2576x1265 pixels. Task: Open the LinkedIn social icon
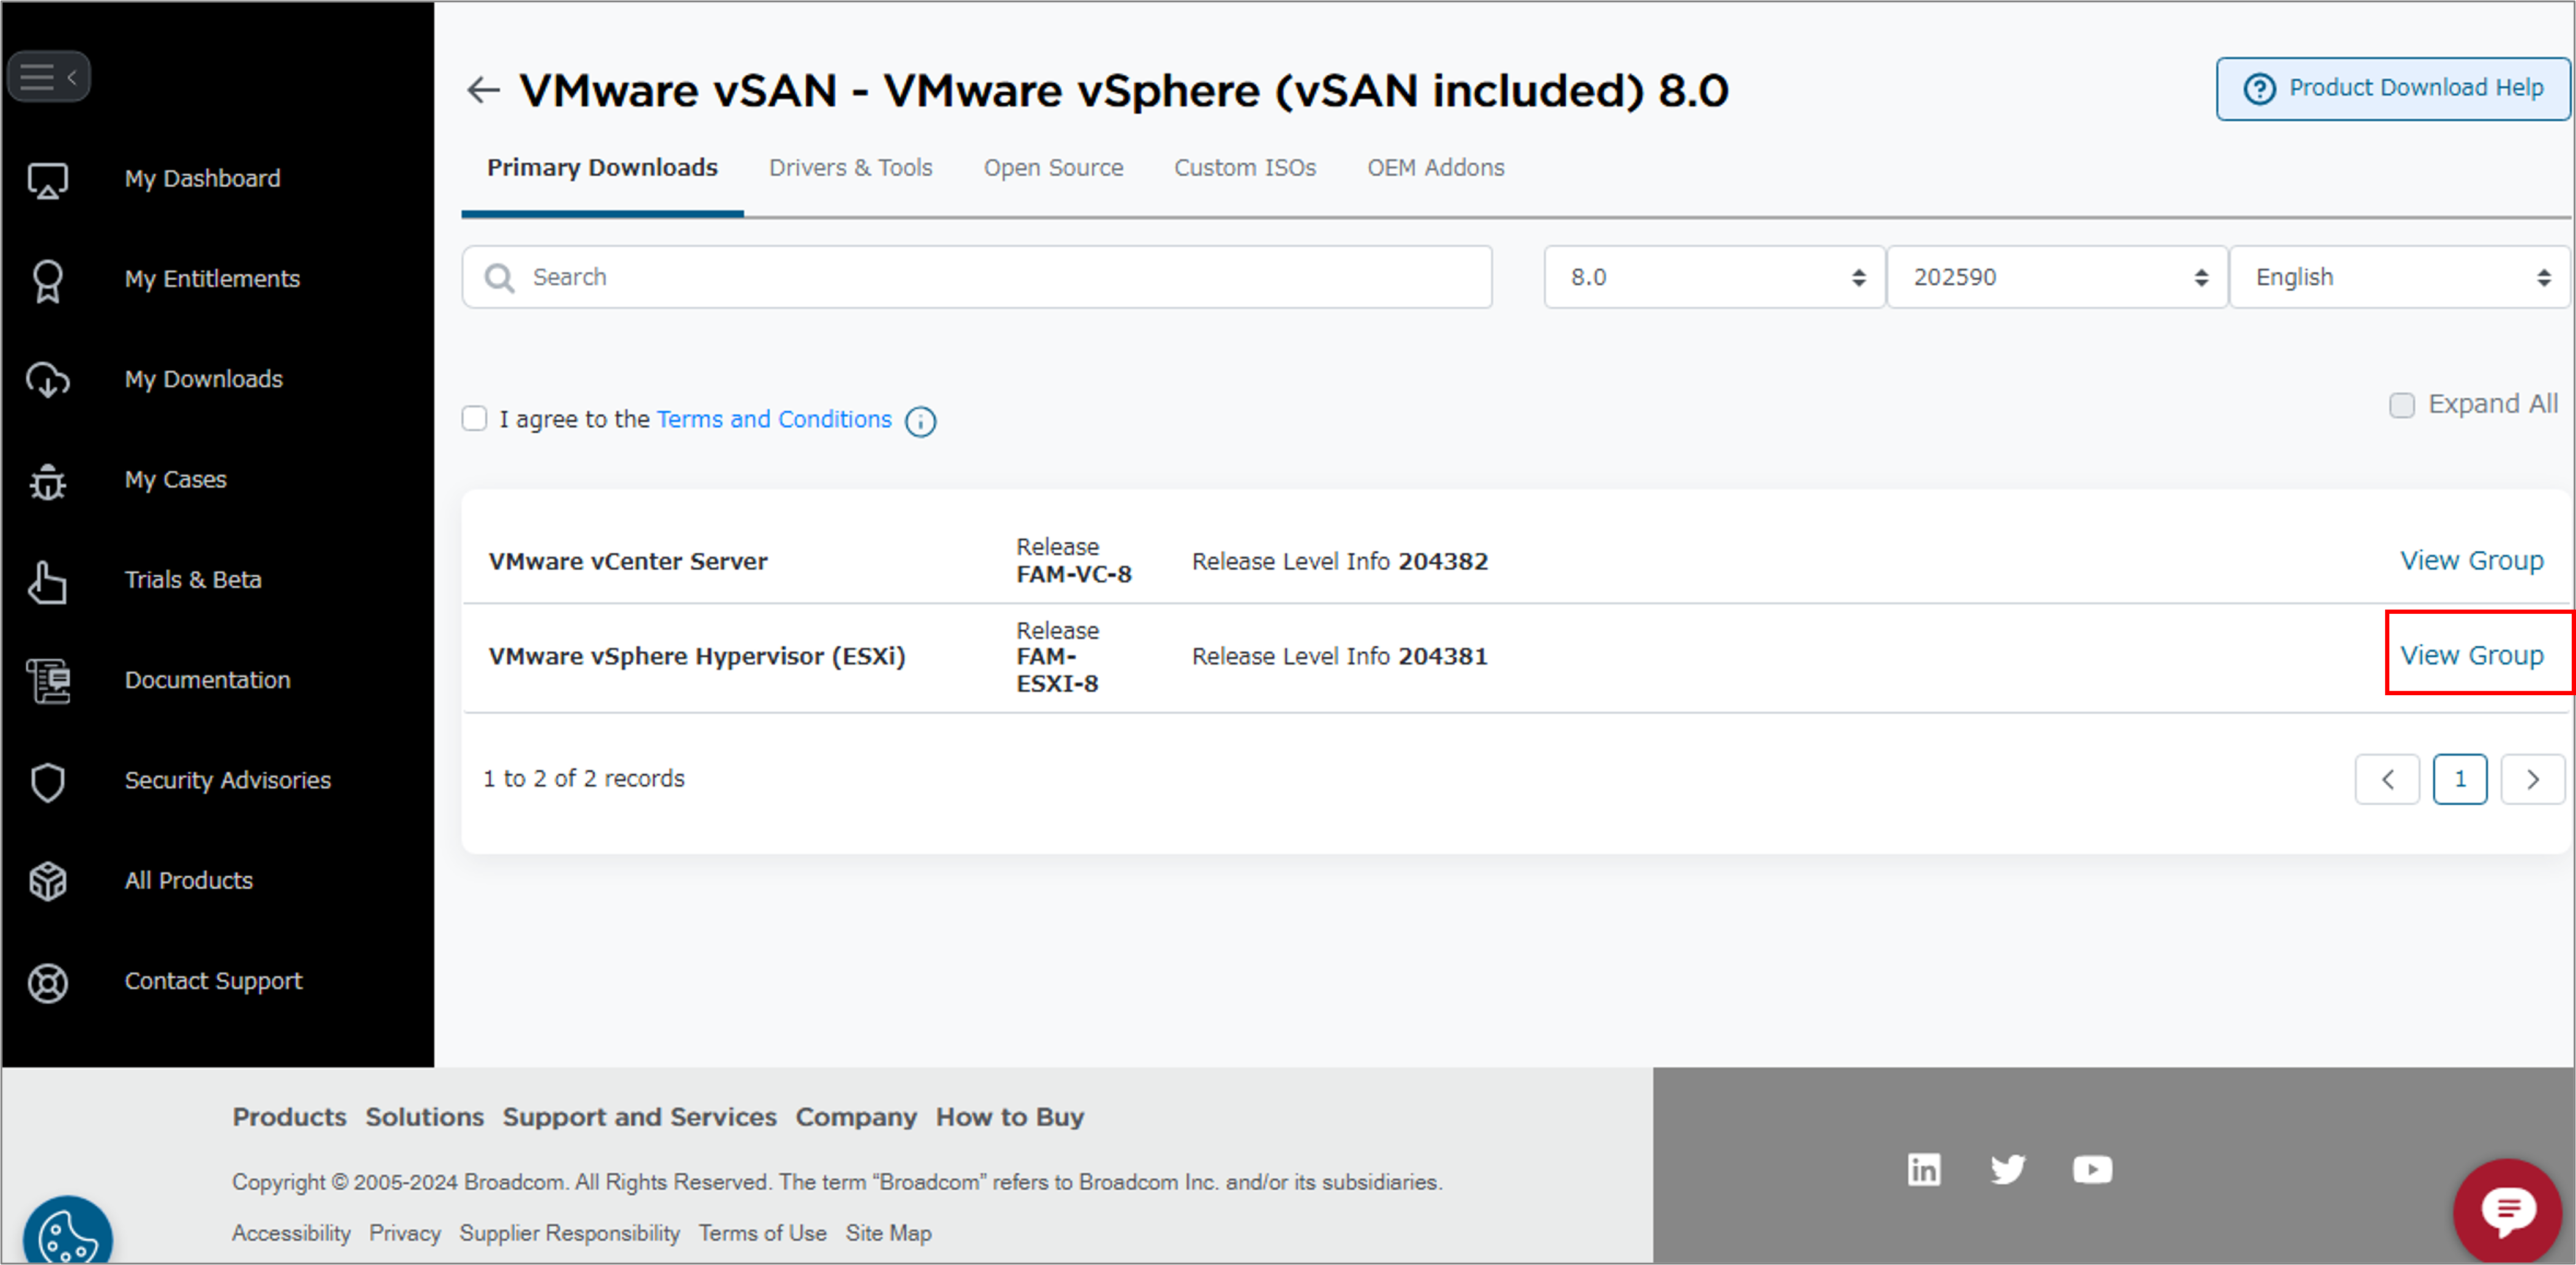click(x=1924, y=1169)
